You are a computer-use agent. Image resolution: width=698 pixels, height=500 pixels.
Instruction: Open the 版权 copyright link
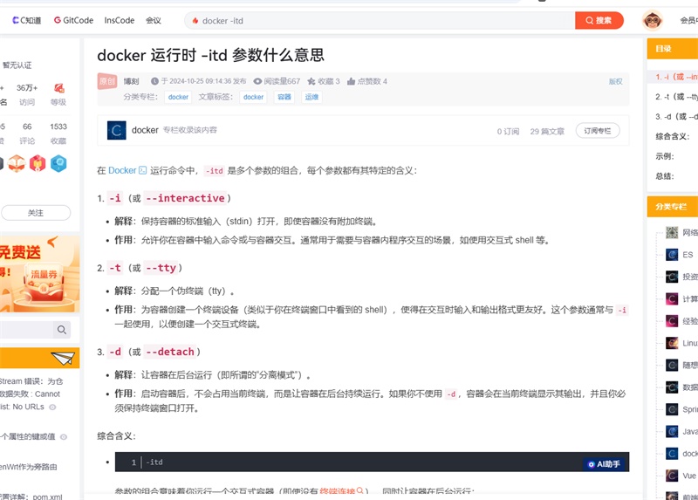(616, 81)
